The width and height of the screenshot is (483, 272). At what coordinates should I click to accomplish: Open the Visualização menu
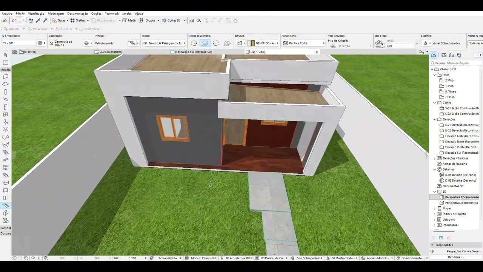pos(36,14)
